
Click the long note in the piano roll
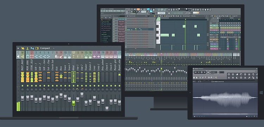pos(164,35)
